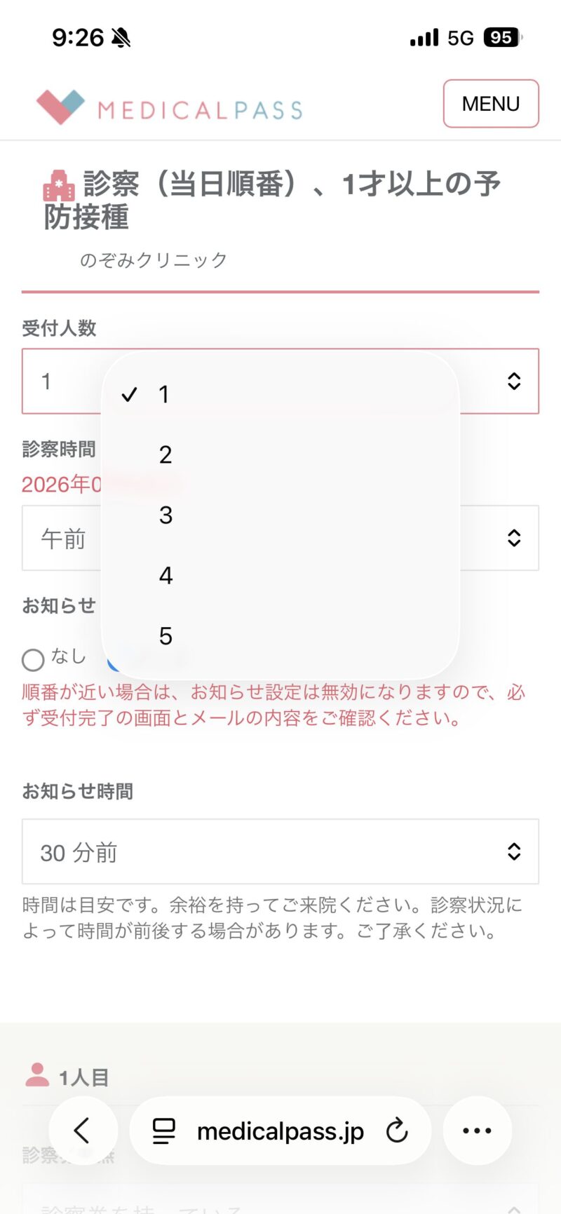Choose 2 from the number list

[165, 455]
